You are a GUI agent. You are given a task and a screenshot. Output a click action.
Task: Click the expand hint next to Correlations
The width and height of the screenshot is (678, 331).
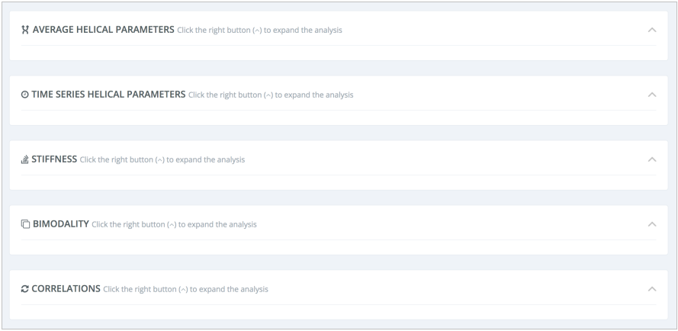click(x=185, y=290)
